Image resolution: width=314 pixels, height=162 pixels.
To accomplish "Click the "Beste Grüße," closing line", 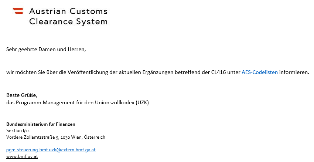I will tap(22, 95).
